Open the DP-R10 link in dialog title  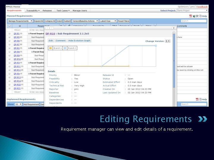pos(50,33)
